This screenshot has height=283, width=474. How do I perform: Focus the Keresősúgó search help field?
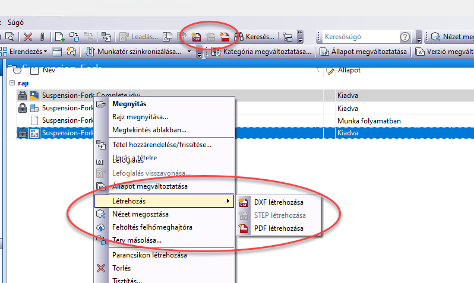tap(361, 37)
